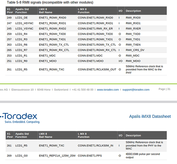Select pin number 269

(x=9, y=156)
